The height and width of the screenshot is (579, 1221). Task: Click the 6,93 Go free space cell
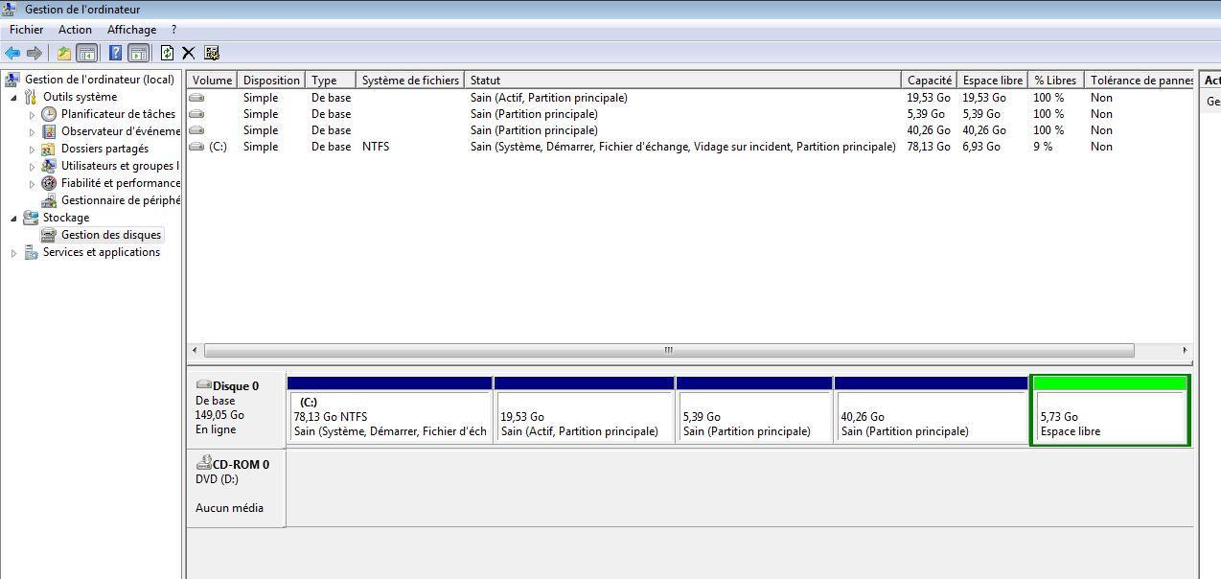981,147
